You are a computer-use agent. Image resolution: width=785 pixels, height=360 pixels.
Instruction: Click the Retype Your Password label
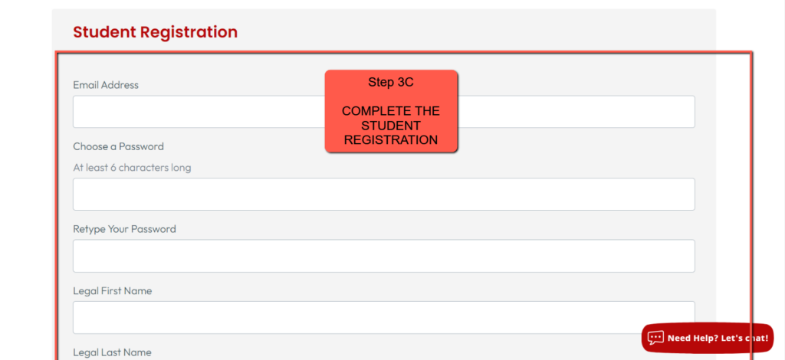pyautogui.click(x=124, y=229)
